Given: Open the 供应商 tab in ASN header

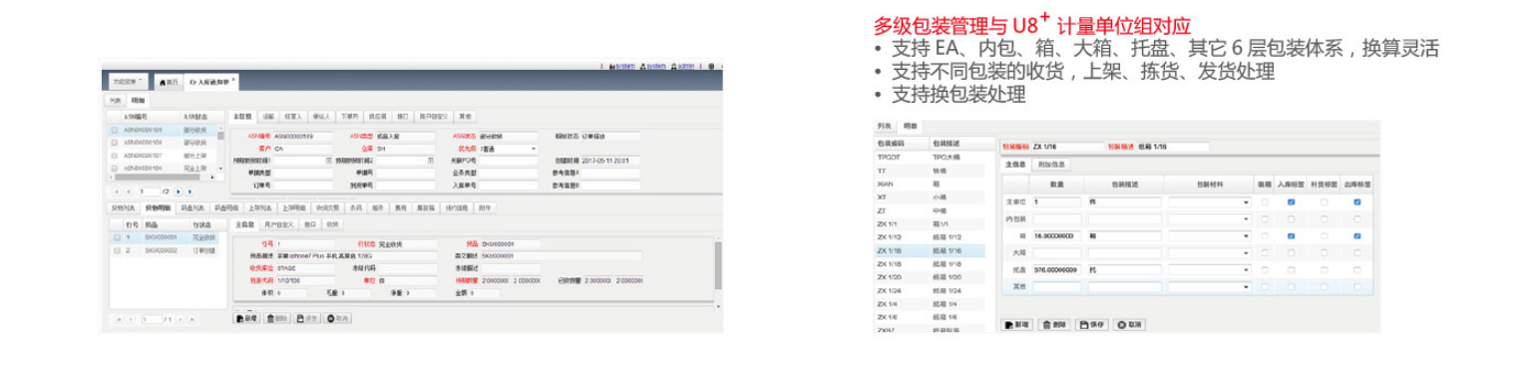Looking at the screenshot, I should [x=377, y=116].
